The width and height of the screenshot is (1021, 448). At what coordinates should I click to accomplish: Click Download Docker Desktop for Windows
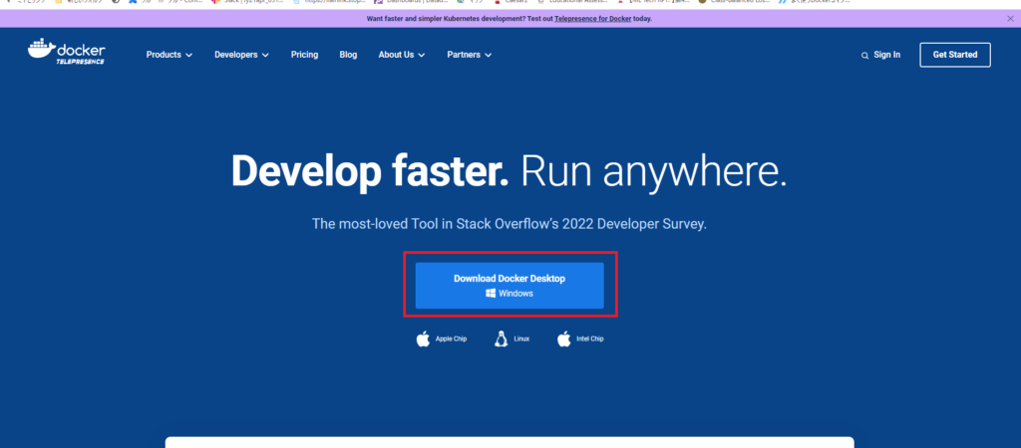pos(510,286)
